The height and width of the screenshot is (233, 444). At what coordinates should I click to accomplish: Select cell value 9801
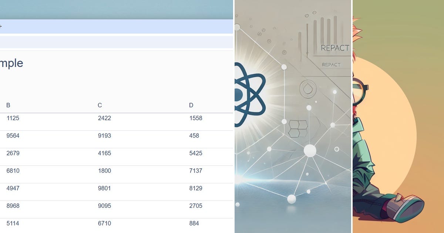click(104, 188)
